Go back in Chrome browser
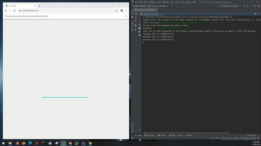This screenshot has width=261, height=146. point(6,11)
